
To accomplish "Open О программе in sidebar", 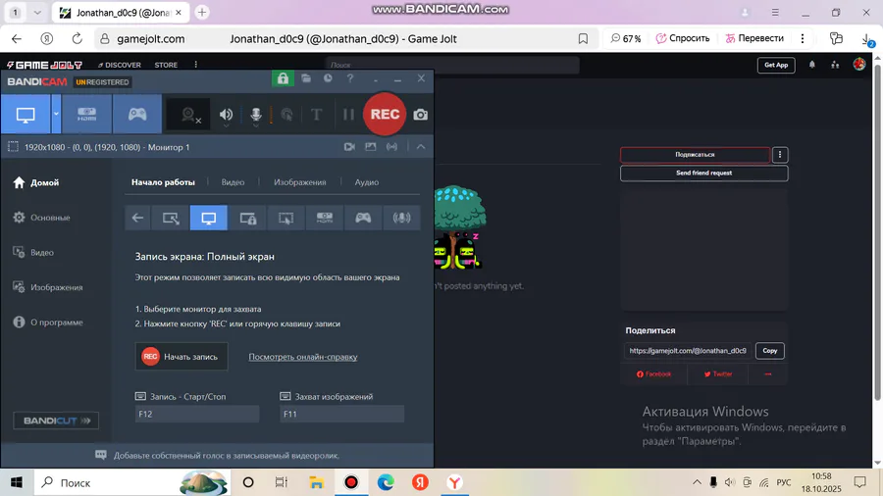I will [x=48, y=322].
